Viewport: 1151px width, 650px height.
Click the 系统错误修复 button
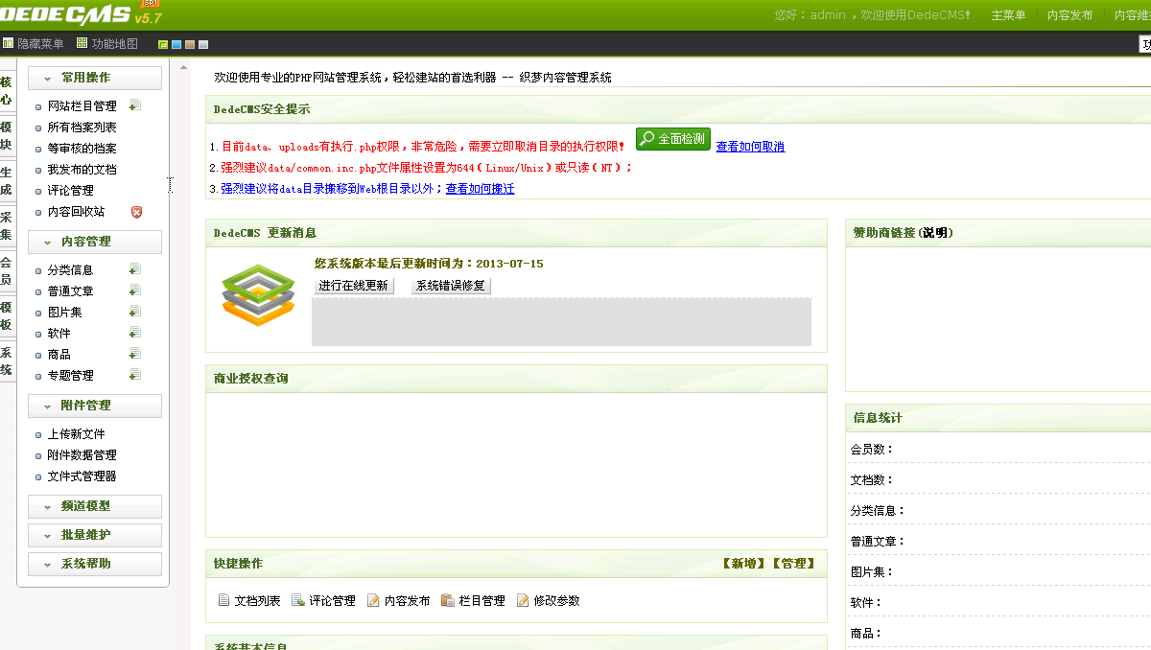451,286
